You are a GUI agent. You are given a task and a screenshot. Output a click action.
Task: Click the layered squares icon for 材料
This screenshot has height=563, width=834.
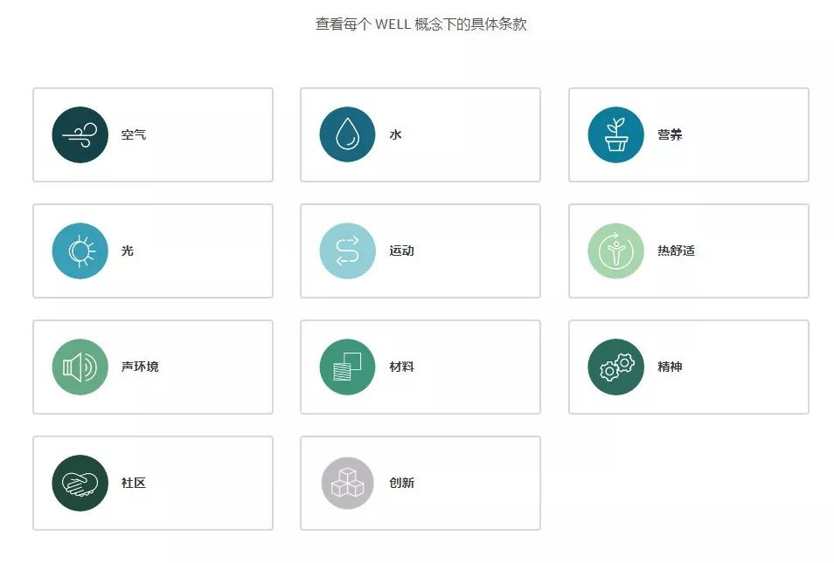[x=347, y=367]
